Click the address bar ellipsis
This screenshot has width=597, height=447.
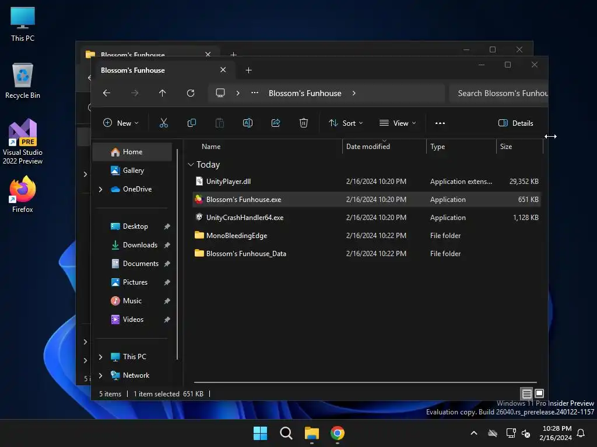pos(255,93)
